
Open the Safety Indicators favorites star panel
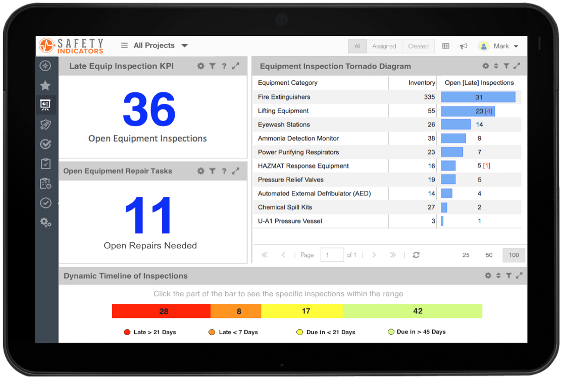(x=45, y=85)
